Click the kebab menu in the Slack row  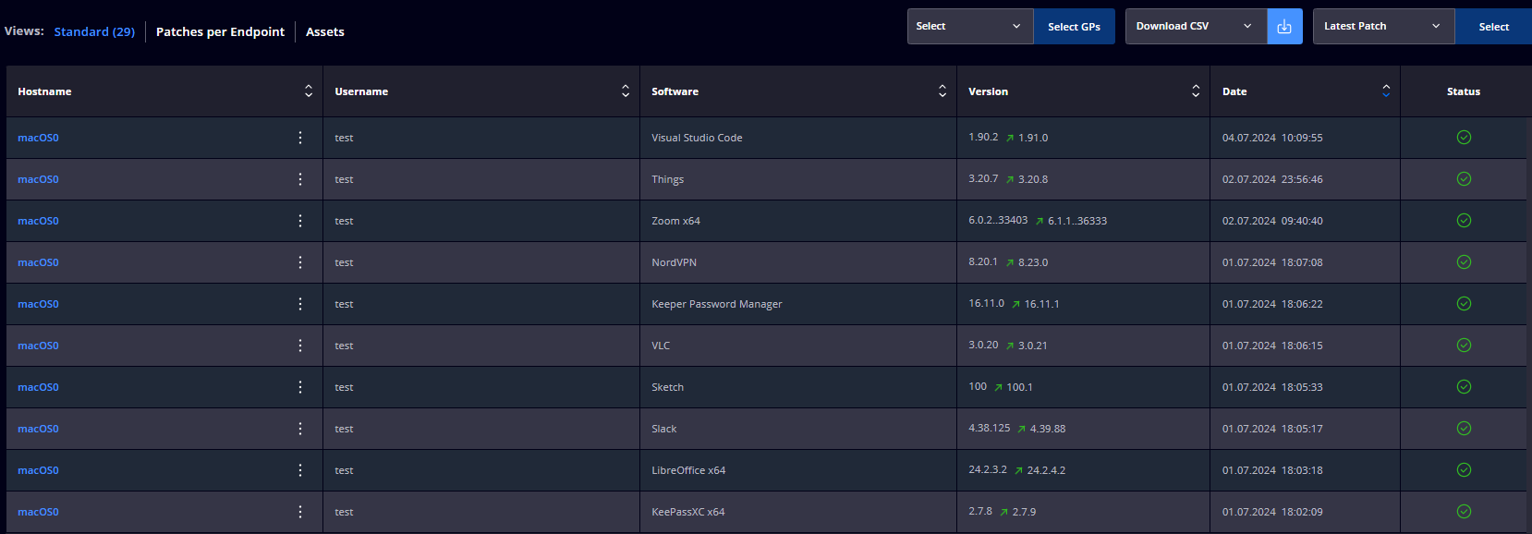[x=300, y=429]
